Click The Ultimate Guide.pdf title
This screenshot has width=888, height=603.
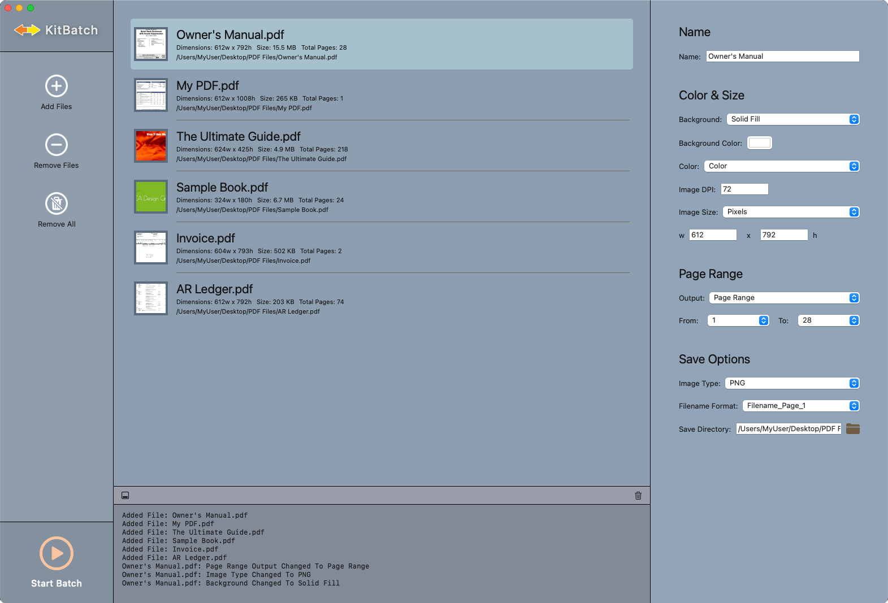pos(239,137)
